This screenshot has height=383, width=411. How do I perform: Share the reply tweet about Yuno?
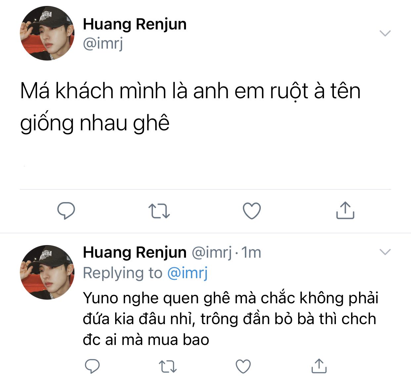(x=319, y=366)
